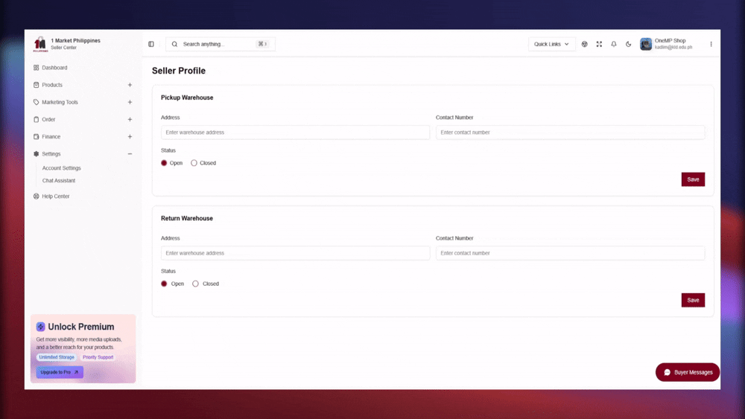
Task: Open Account Settings submenu item
Action: tap(61, 168)
